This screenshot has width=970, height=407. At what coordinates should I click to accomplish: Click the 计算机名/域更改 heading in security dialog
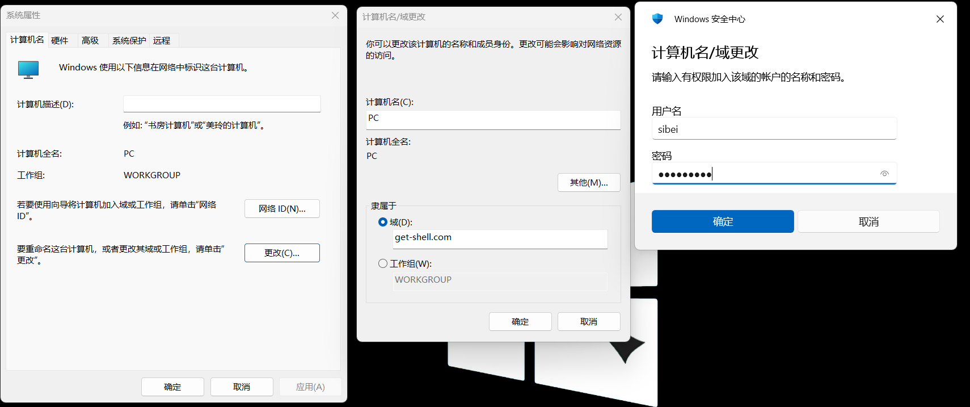(x=705, y=53)
